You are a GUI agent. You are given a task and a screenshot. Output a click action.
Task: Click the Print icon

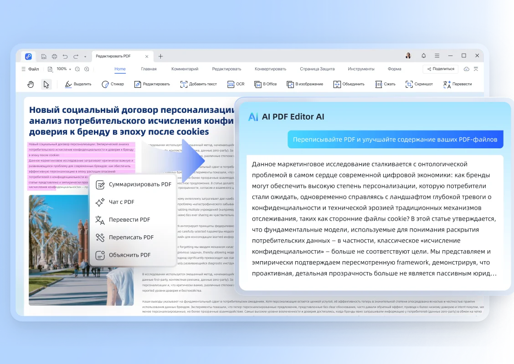(x=54, y=56)
